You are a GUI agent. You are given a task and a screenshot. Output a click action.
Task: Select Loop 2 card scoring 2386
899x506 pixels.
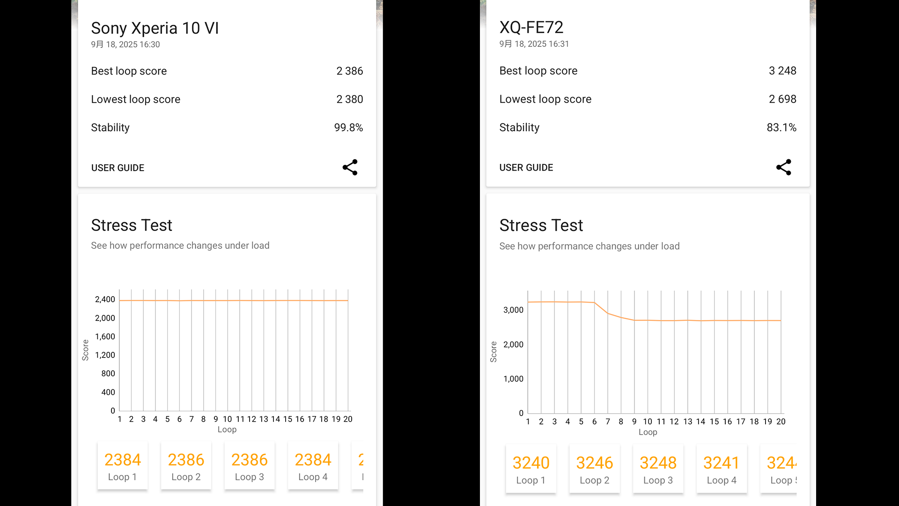pos(186,466)
